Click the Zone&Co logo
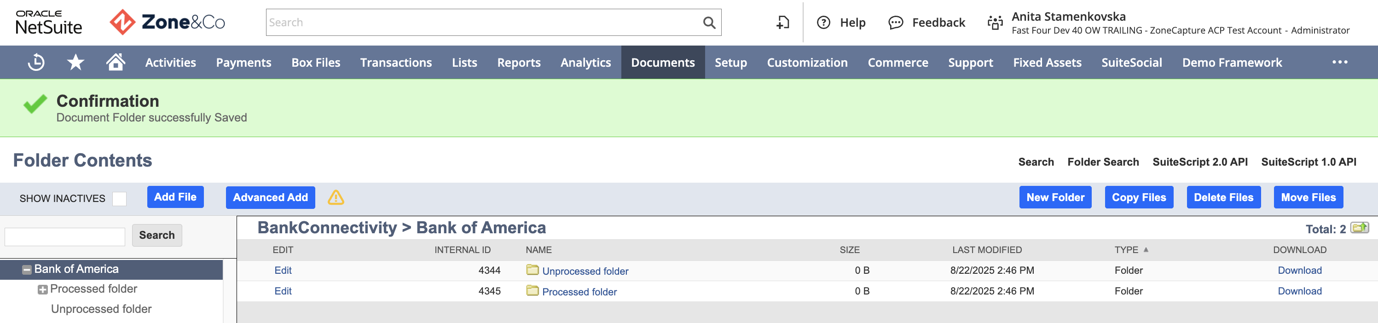 tap(167, 23)
